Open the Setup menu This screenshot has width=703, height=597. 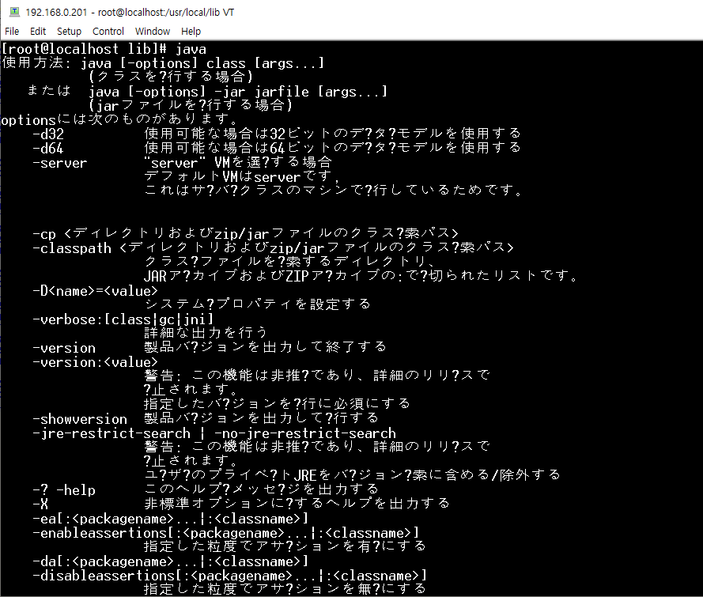(69, 32)
